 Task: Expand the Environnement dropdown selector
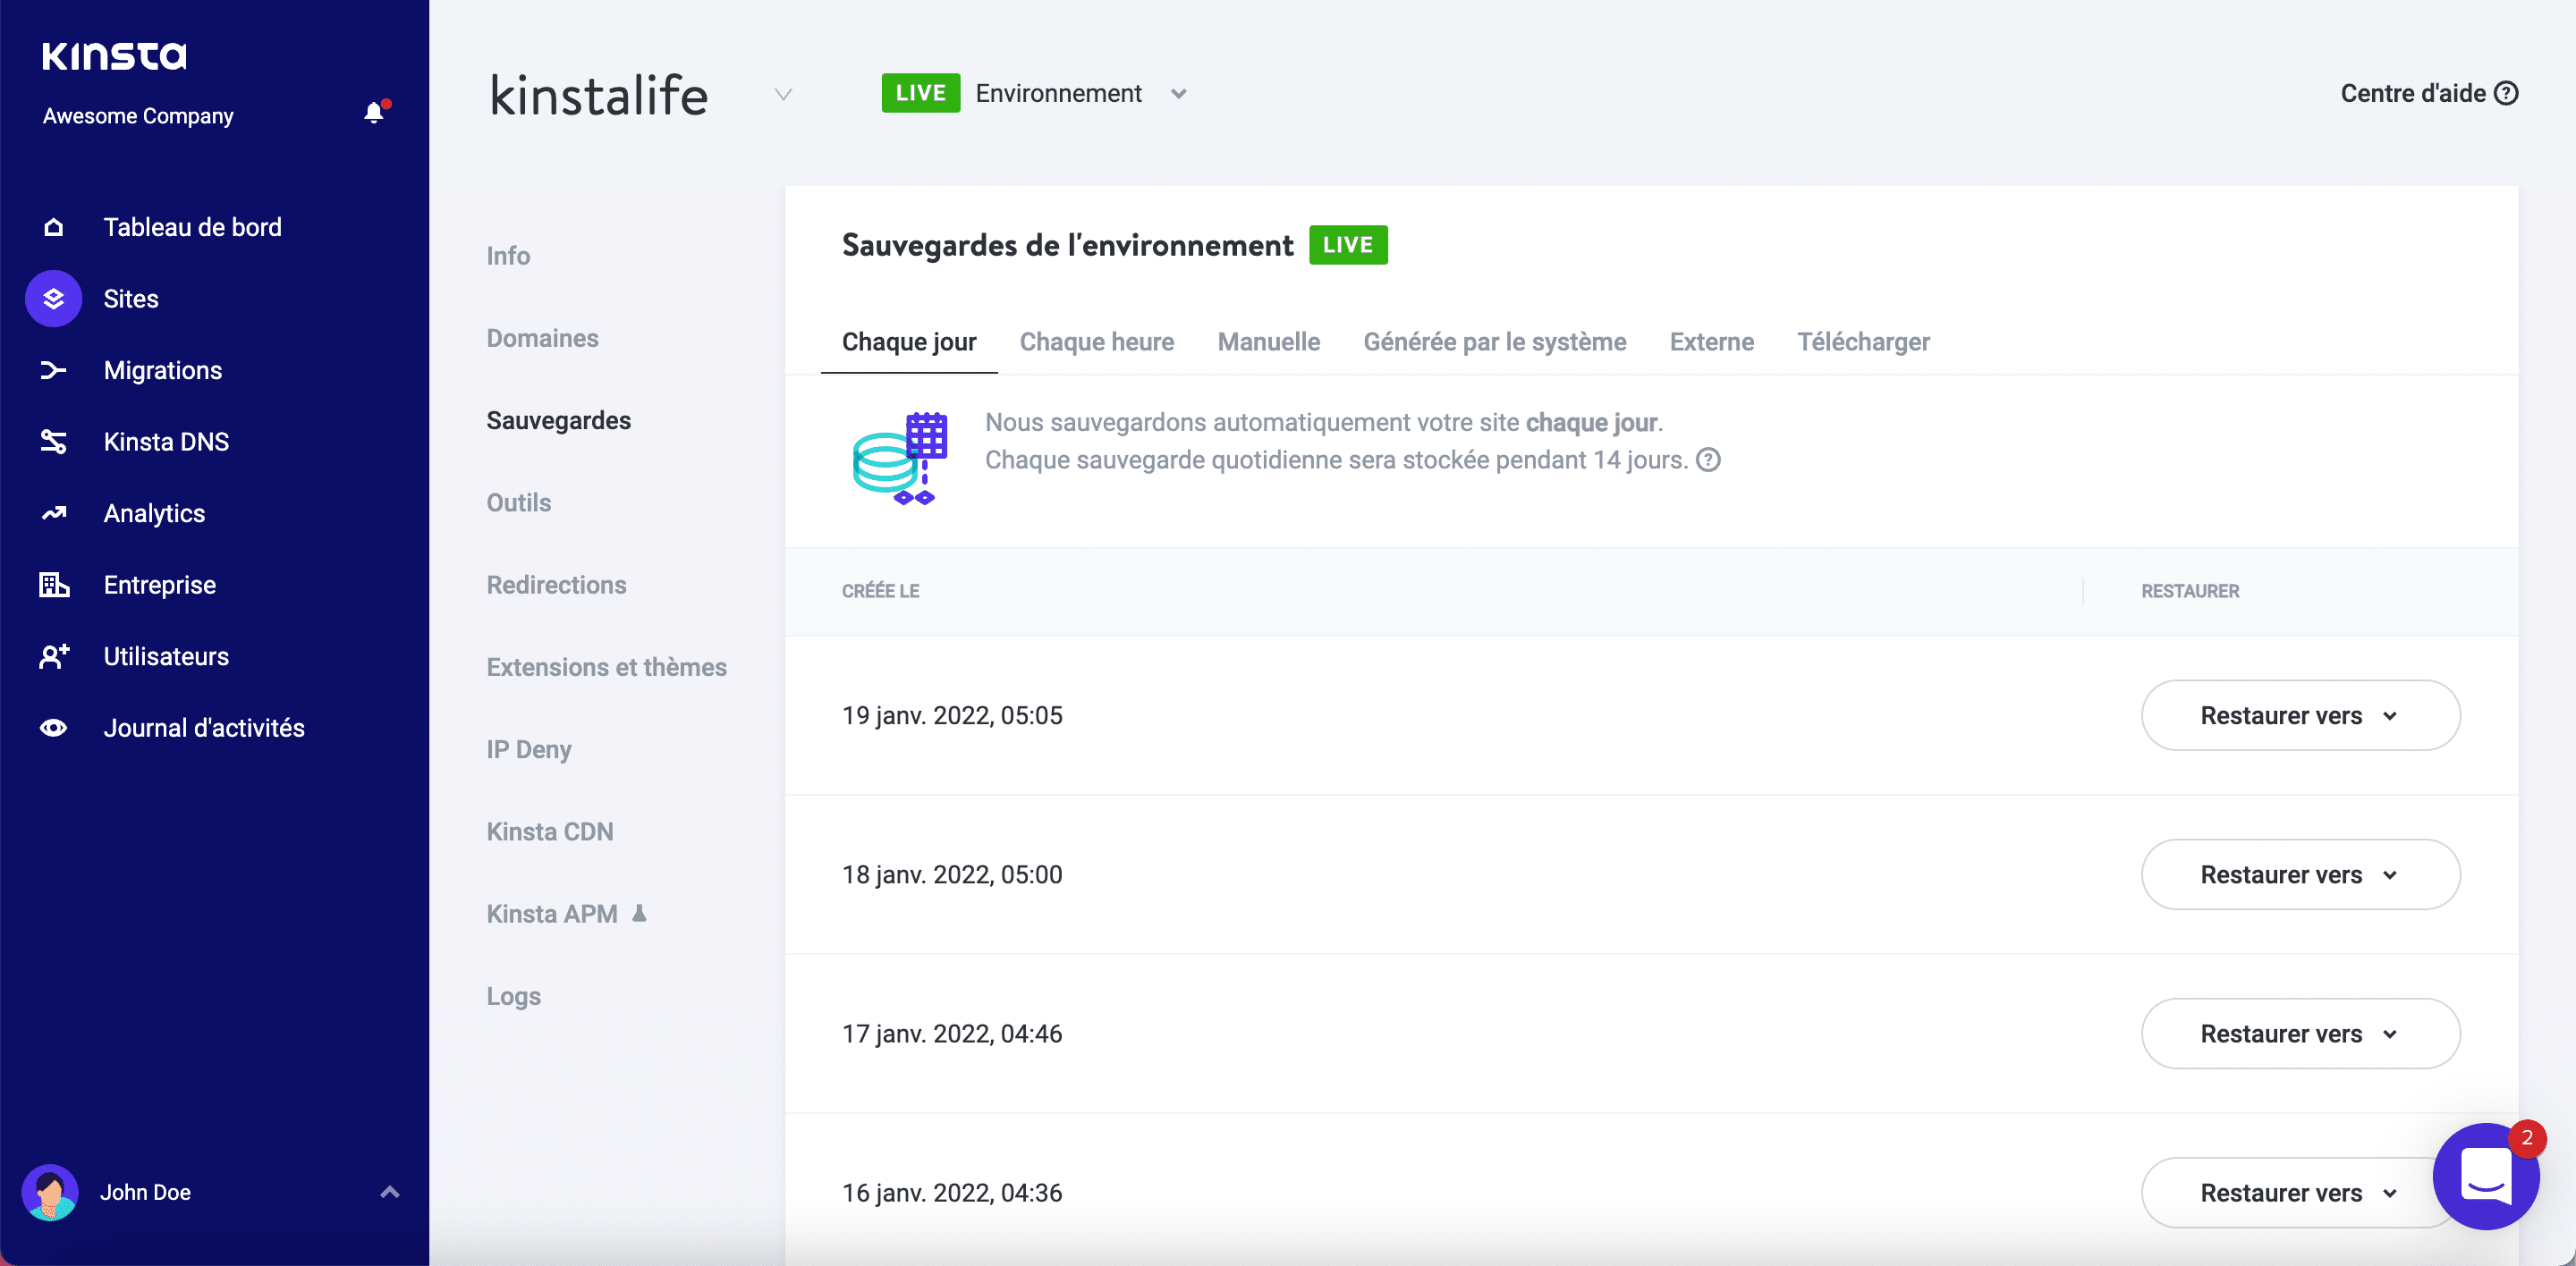coord(1182,92)
